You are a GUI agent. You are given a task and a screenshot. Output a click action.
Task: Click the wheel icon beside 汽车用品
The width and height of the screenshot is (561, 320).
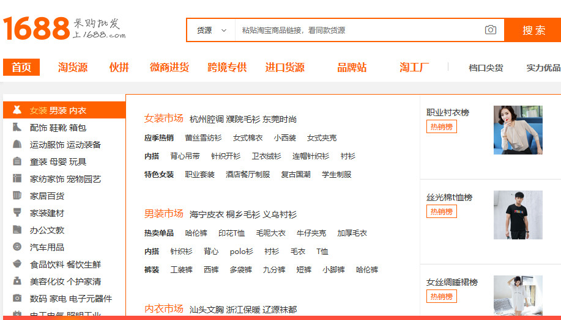click(x=17, y=247)
